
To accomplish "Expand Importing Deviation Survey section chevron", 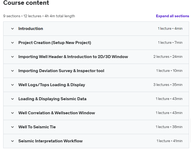I will [12, 71].
